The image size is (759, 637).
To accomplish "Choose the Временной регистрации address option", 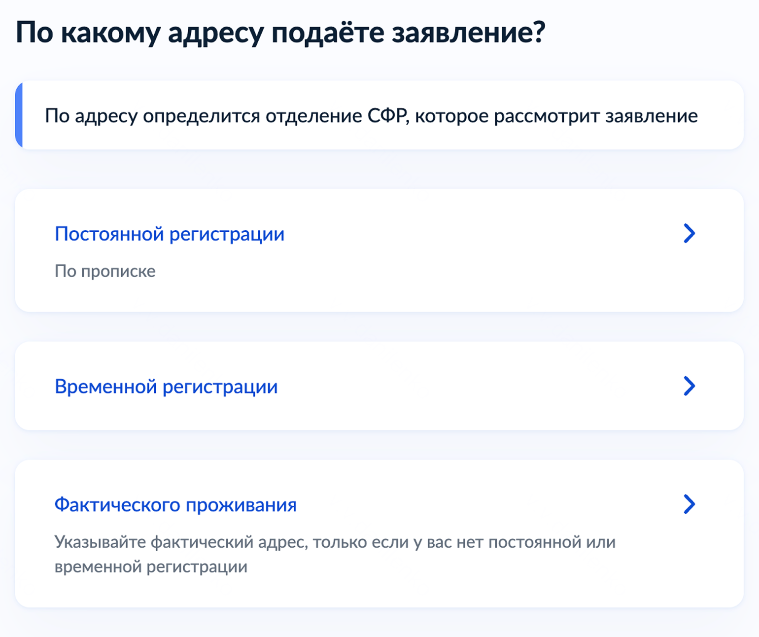I will pos(166,387).
